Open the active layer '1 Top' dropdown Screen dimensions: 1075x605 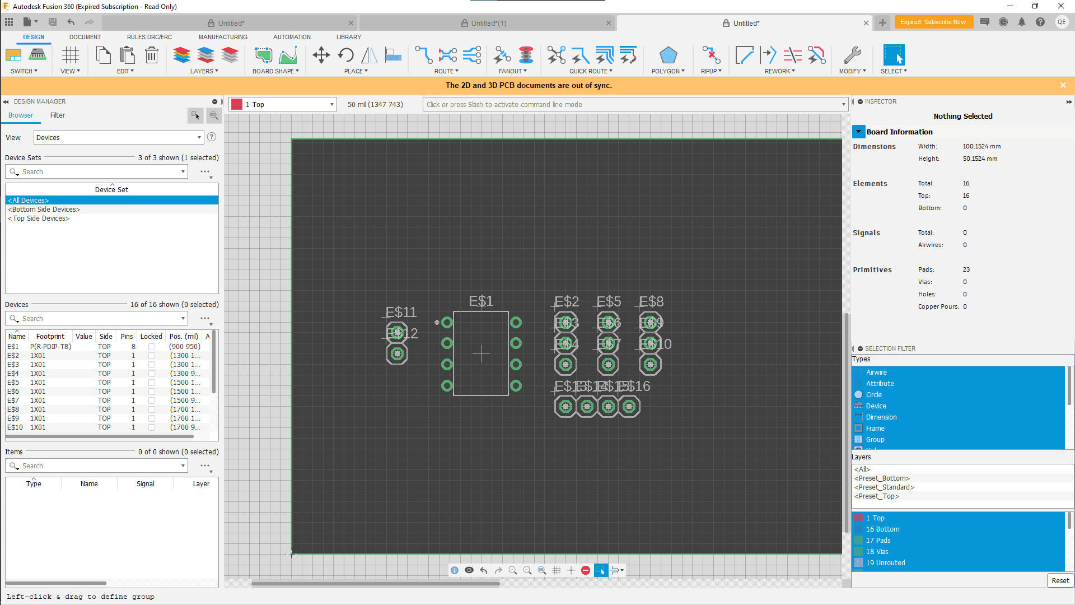point(283,105)
